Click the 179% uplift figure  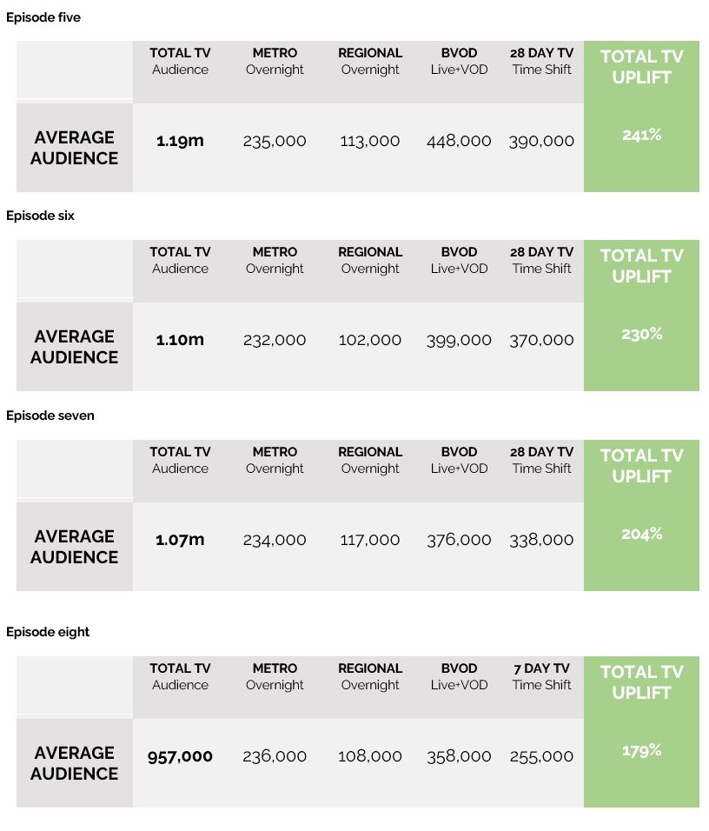[641, 750]
